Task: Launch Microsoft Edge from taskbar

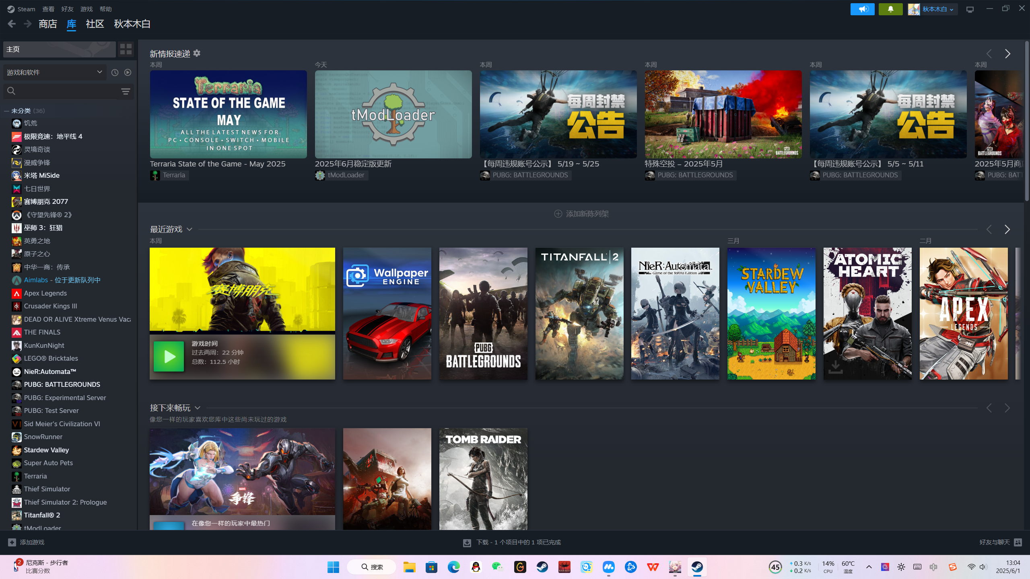Action: (x=454, y=567)
